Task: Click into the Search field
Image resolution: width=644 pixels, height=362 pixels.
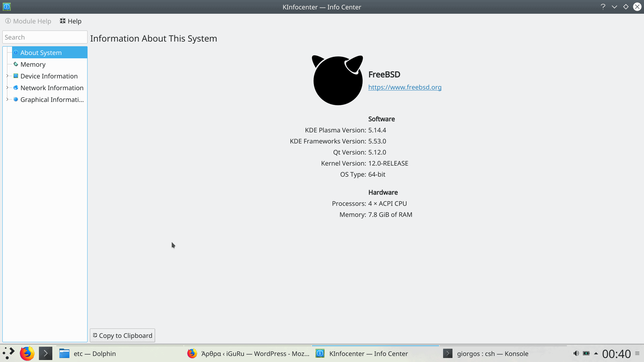Action: pyautogui.click(x=45, y=37)
